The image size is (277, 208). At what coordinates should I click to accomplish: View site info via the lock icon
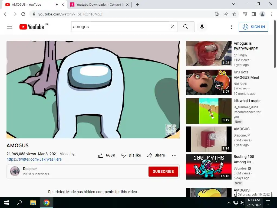point(34,14)
